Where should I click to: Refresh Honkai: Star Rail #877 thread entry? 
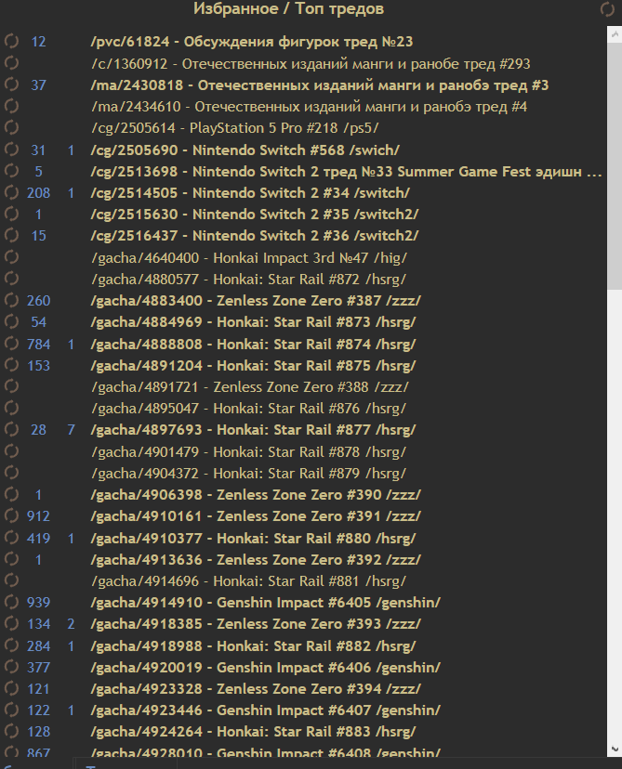click(x=11, y=429)
